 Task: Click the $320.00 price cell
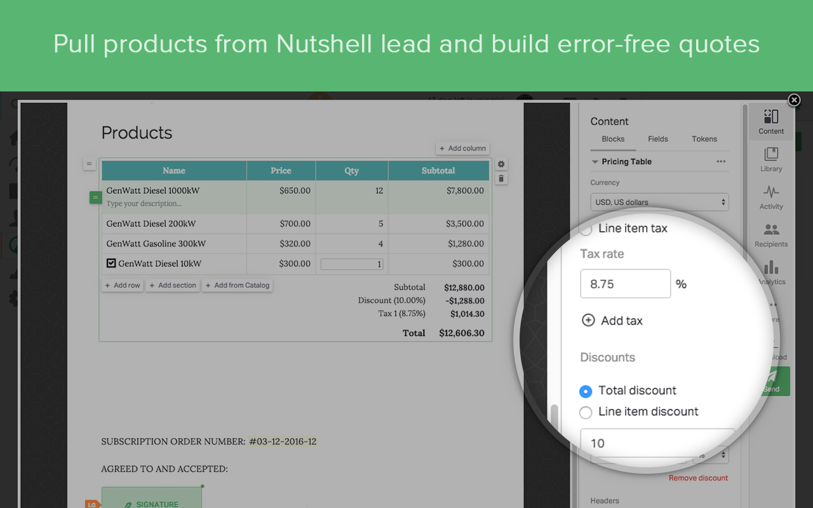click(x=295, y=243)
